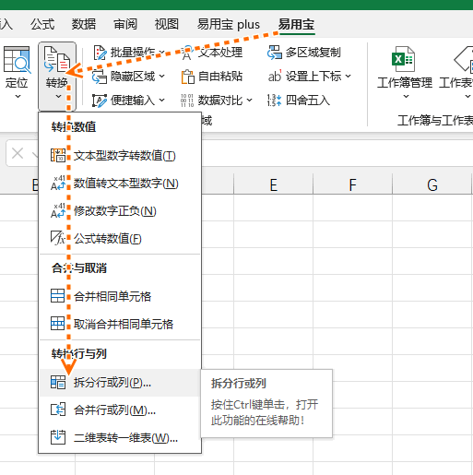Click the 合并相同单元格 grid icon
Viewport: 473px width, 475px height.
(58, 296)
